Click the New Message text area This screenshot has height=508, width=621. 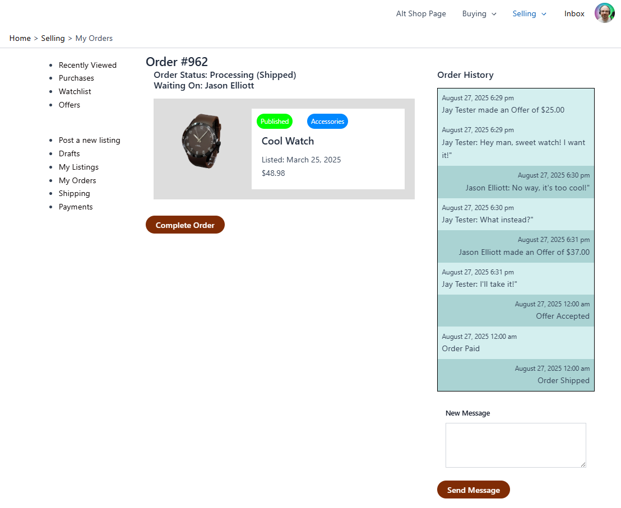coord(515,445)
